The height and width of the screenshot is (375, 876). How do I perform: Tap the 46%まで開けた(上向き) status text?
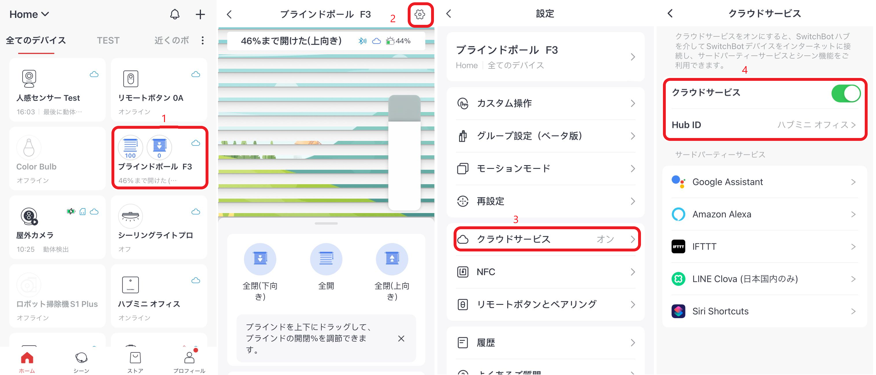[291, 41]
